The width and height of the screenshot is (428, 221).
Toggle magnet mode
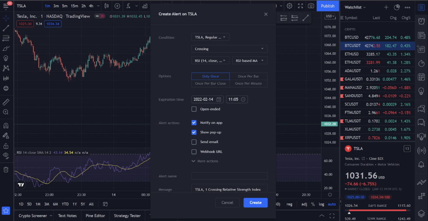coord(6,126)
